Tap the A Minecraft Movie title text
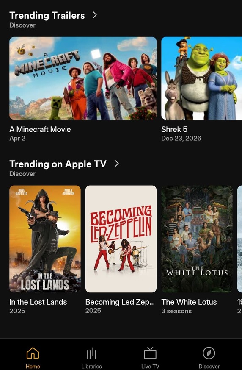The image size is (242, 370). [x=40, y=129]
